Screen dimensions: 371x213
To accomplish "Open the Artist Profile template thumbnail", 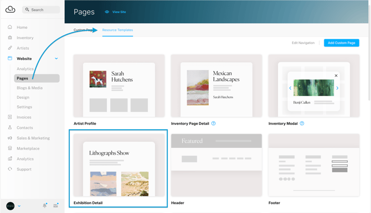I will tap(119, 86).
